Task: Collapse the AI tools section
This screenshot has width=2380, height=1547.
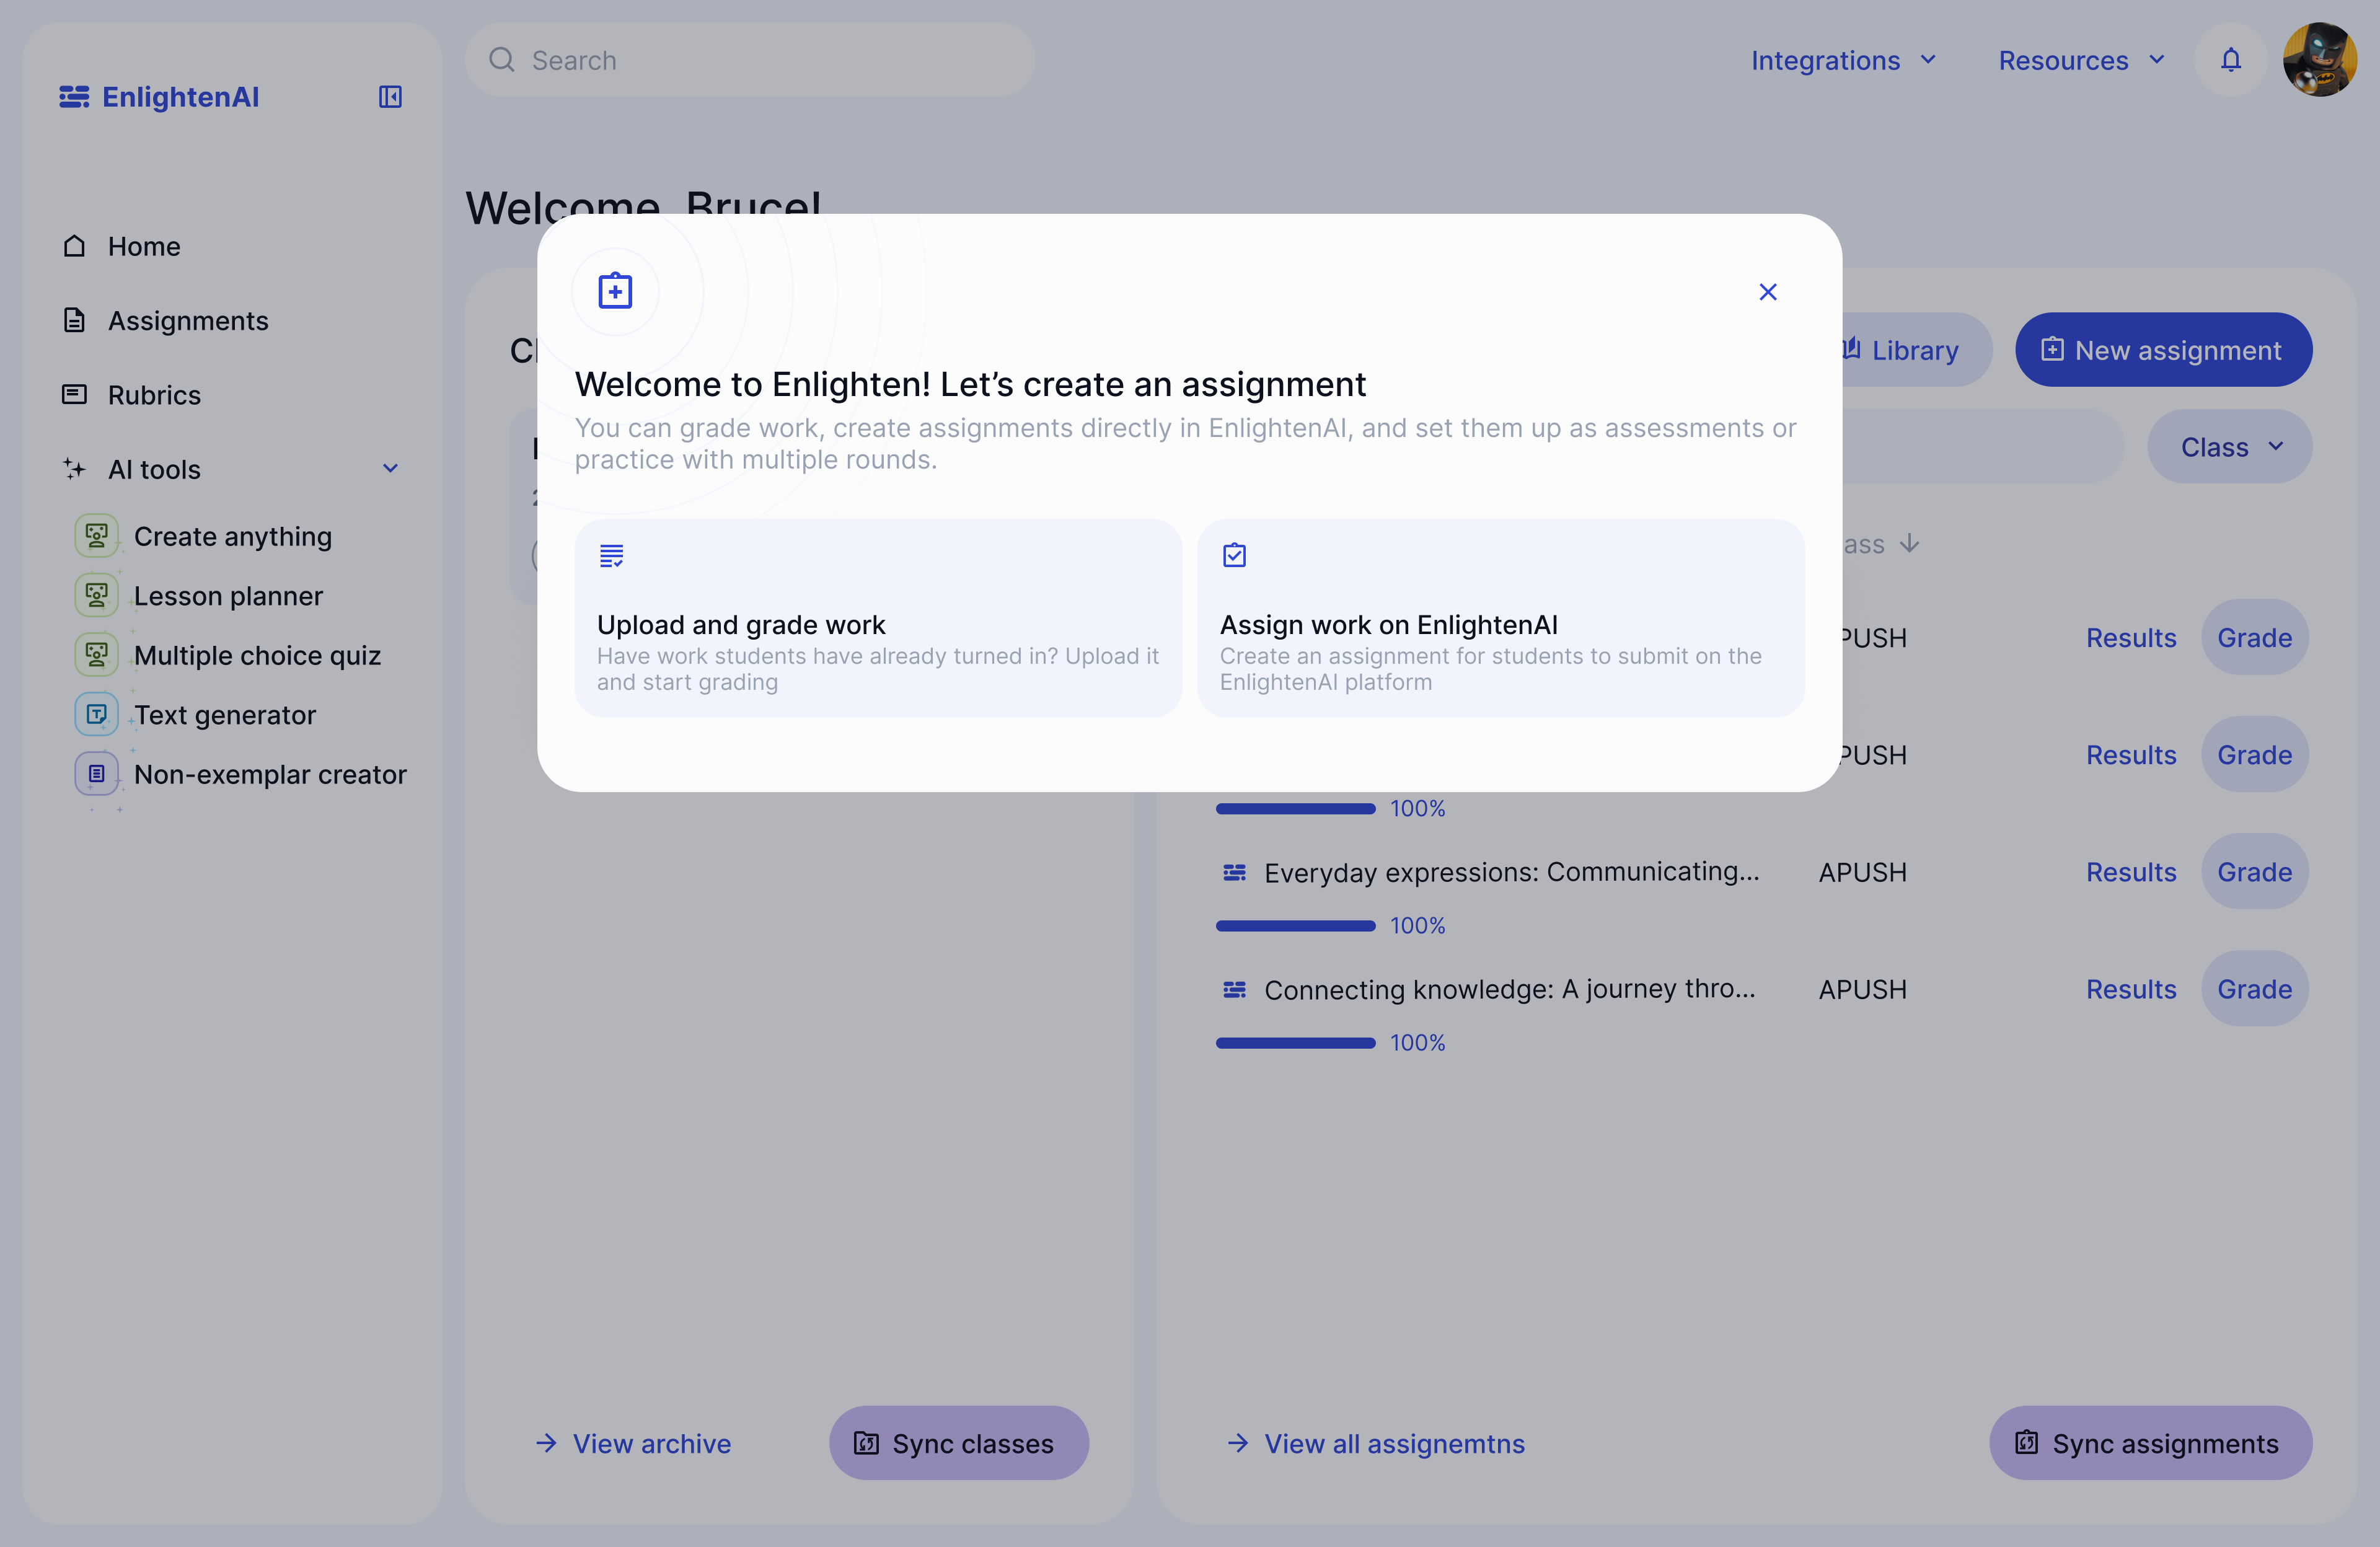Action: 390,468
